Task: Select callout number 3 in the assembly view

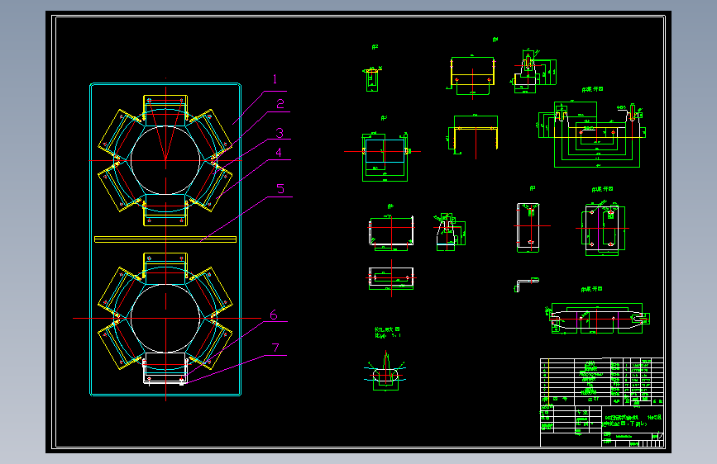Action: tap(280, 133)
